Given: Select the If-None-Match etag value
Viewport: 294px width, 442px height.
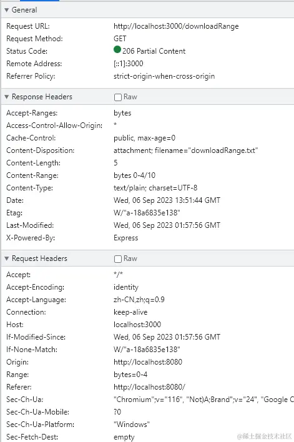Looking at the screenshot, I should (x=147, y=349).
